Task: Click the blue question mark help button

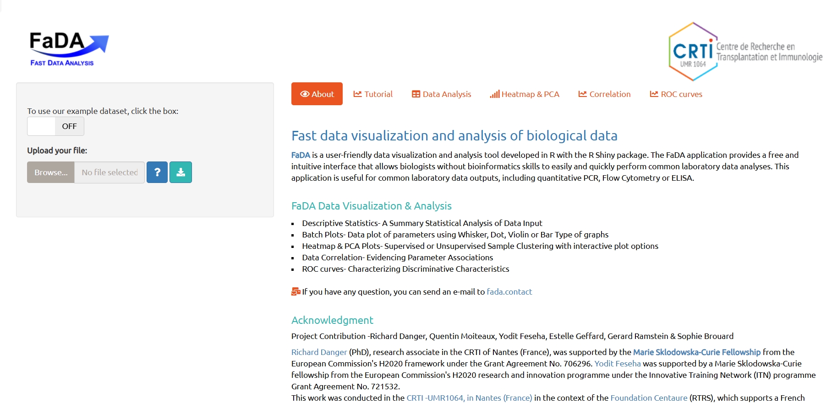Action: [x=157, y=172]
